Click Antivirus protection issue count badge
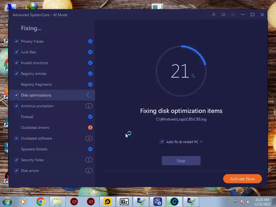Viewport: 276px width, 207px height. [x=89, y=106]
